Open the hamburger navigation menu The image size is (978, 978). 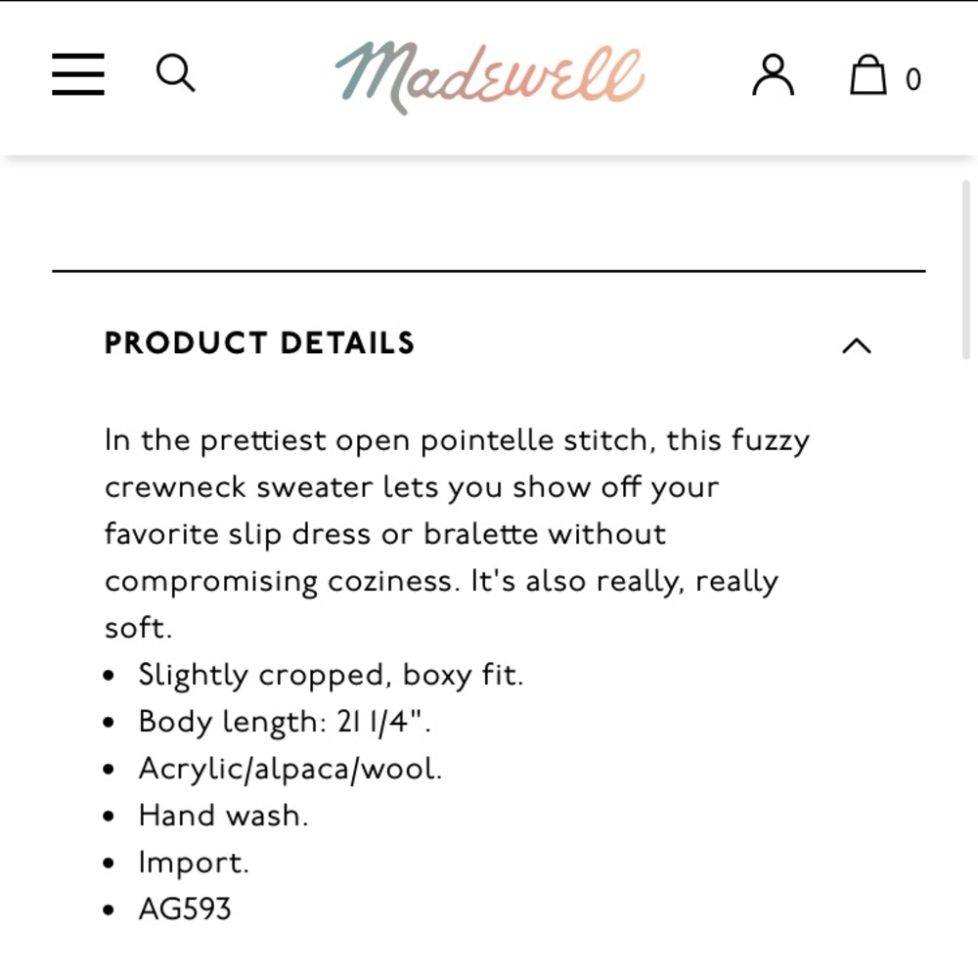tap(78, 74)
